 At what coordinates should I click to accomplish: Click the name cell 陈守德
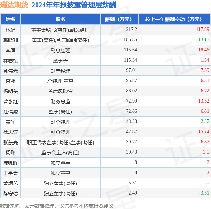click(11, 193)
